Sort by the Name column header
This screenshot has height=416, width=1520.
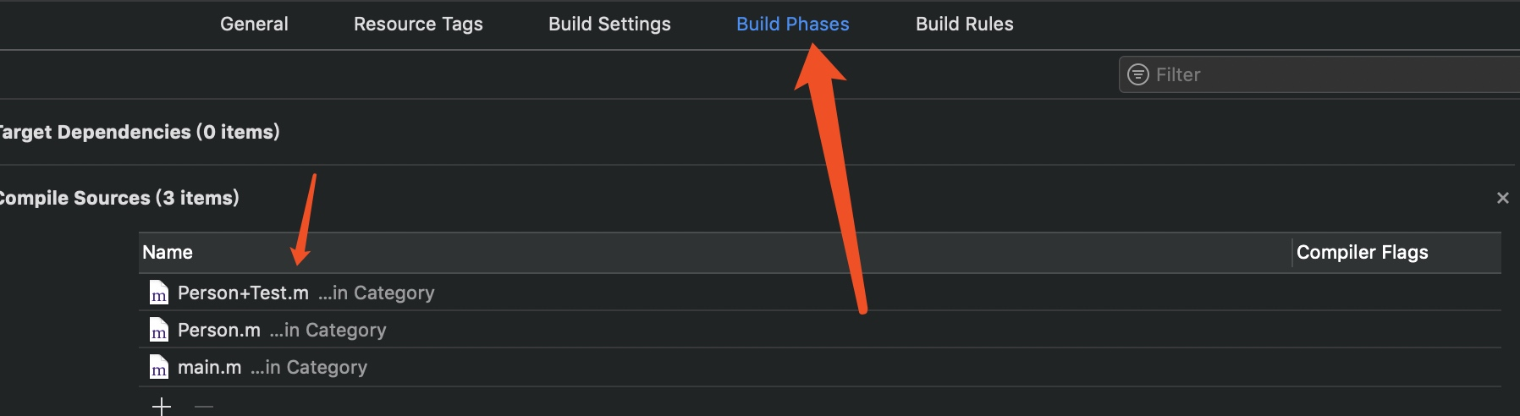168,252
